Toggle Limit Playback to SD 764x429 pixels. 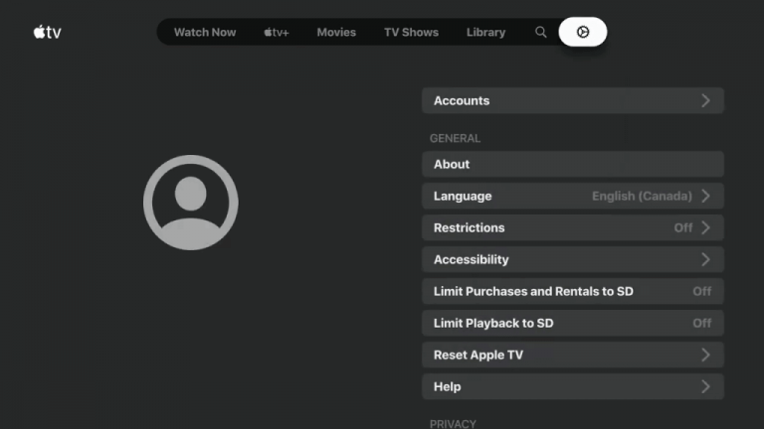pyautogui.click(x=573, y=323)
